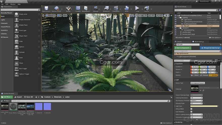Select the Lights category
222x125 pixels.
(3, 20)
